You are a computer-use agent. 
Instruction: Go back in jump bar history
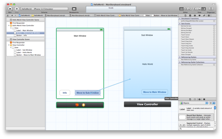coord(12,16)
